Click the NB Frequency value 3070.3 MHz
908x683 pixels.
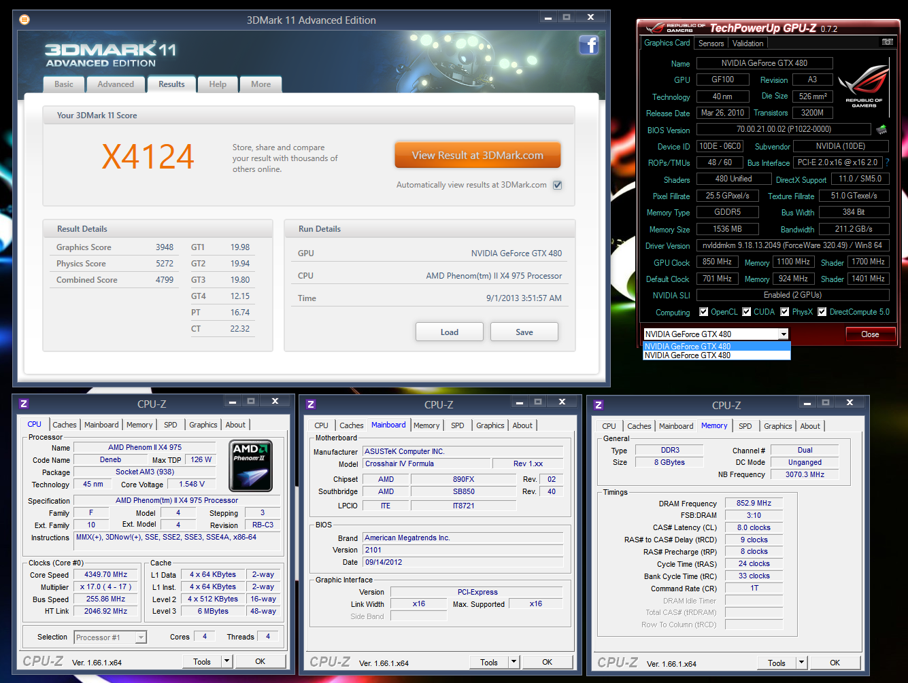pos(805,474)
